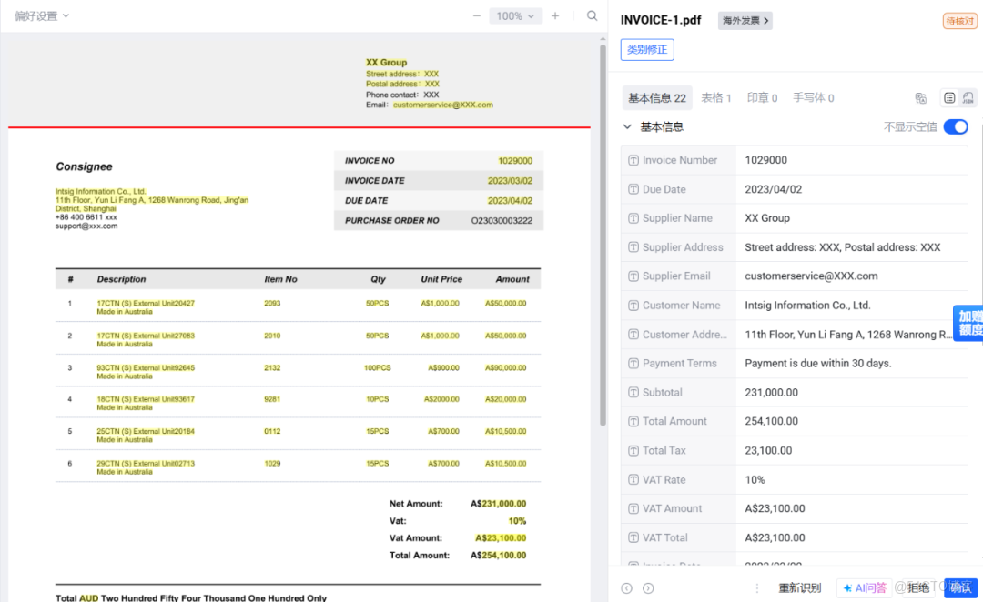This screenshot has width=983, height=602.
Task: Open the 100% zoom level dropdown
Action: [x=515, y=15]
